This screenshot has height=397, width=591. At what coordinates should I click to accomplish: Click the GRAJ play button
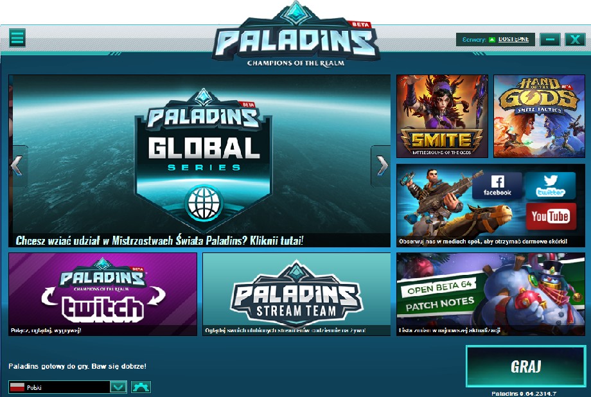tap(525, 366)
